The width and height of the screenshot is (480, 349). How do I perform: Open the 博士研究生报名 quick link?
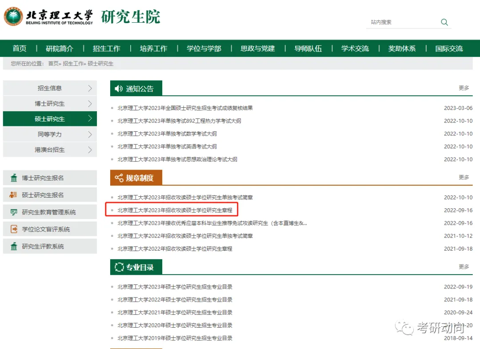(x=50, y=178)
